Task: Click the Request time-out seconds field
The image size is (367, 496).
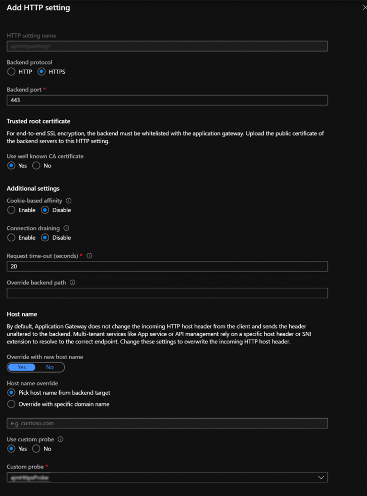Action: [167, 266]
